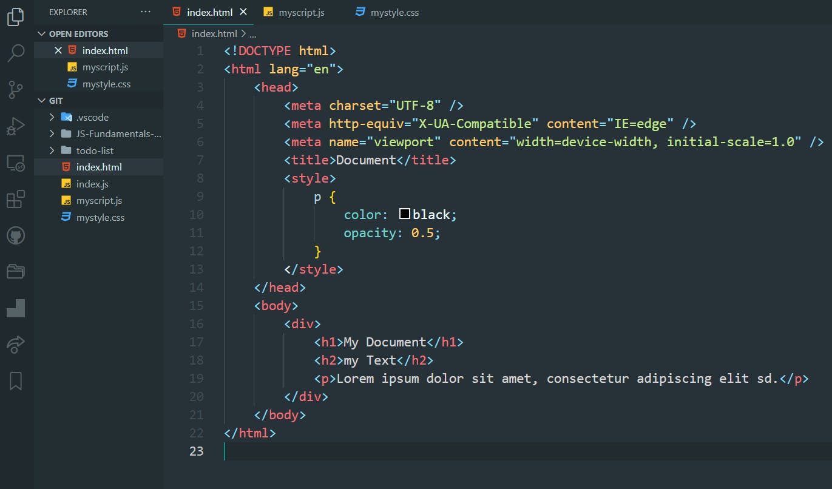Close index.html in Open Editors list

(58, 50)
